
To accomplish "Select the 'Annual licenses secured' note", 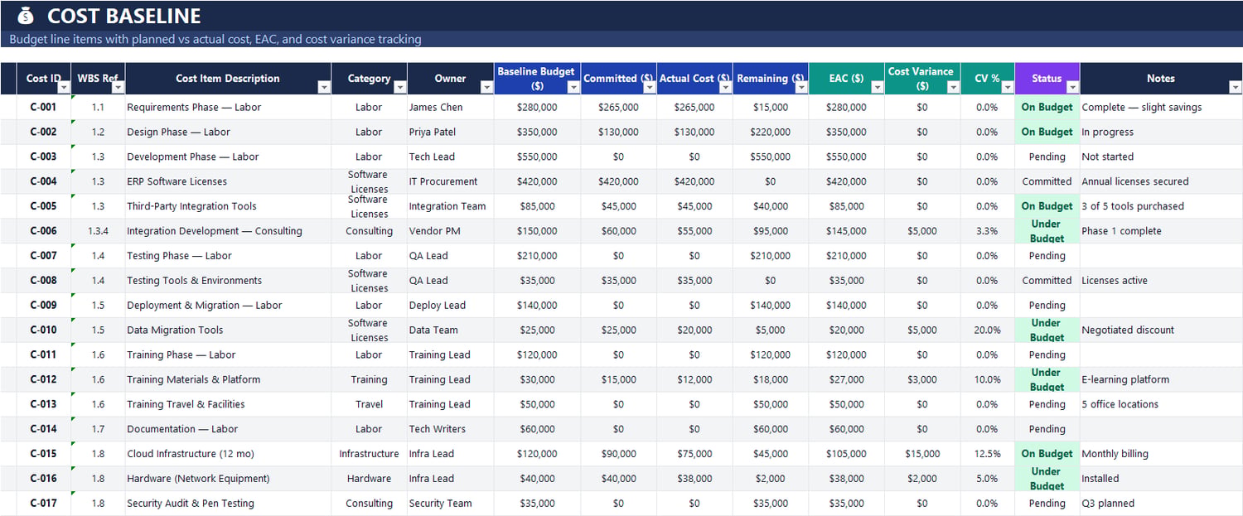I will click(x=1161, y=181).
